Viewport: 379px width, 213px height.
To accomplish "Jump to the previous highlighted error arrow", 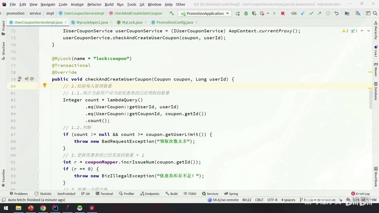I will pyautogui.click(x=362, y=31).
